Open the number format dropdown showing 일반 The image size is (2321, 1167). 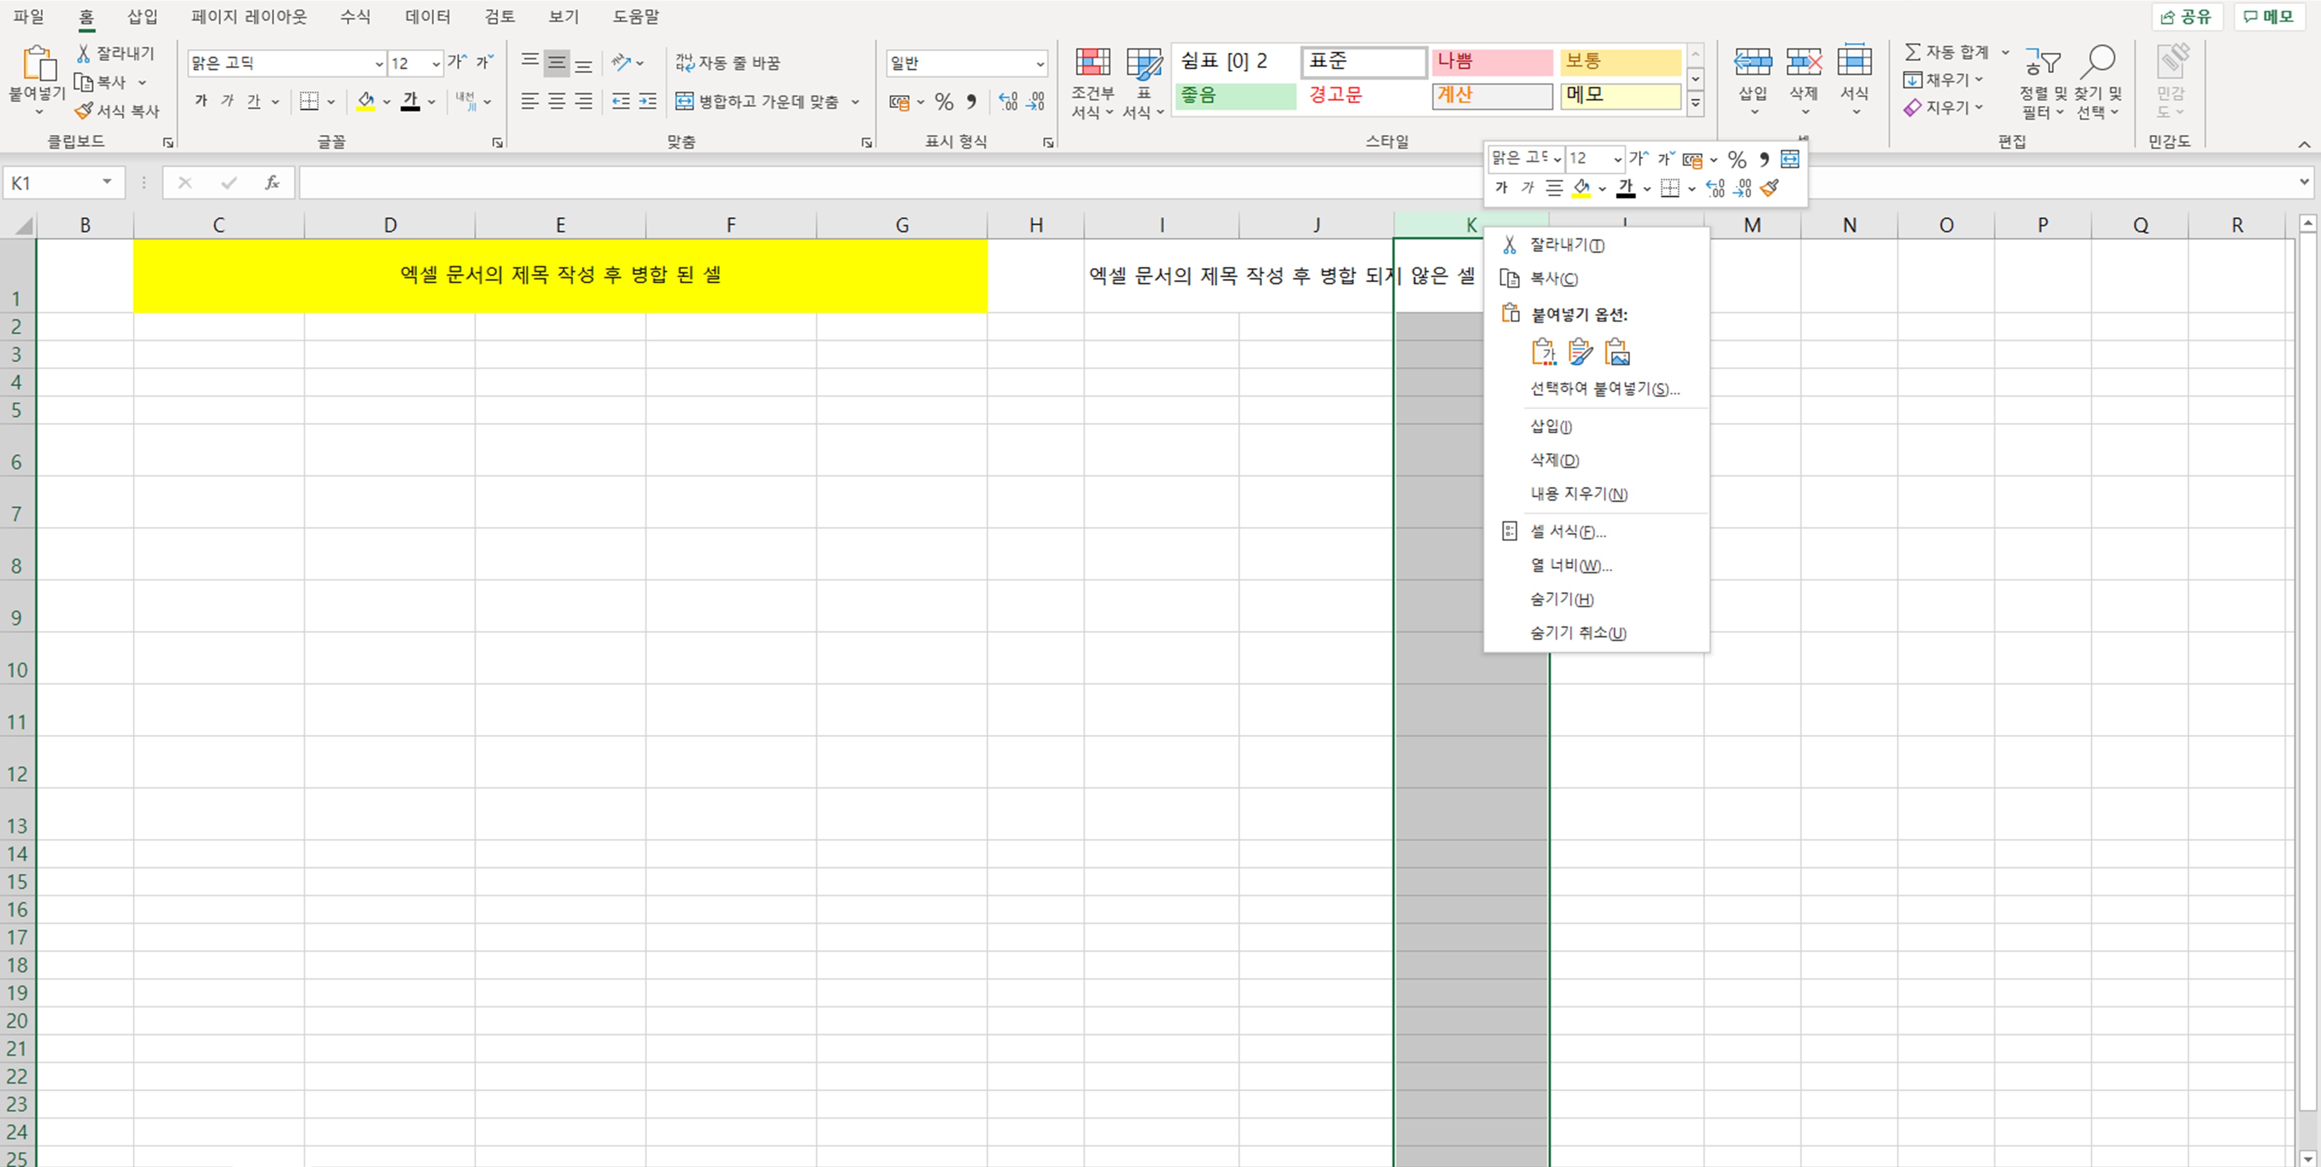(1040, 63)
